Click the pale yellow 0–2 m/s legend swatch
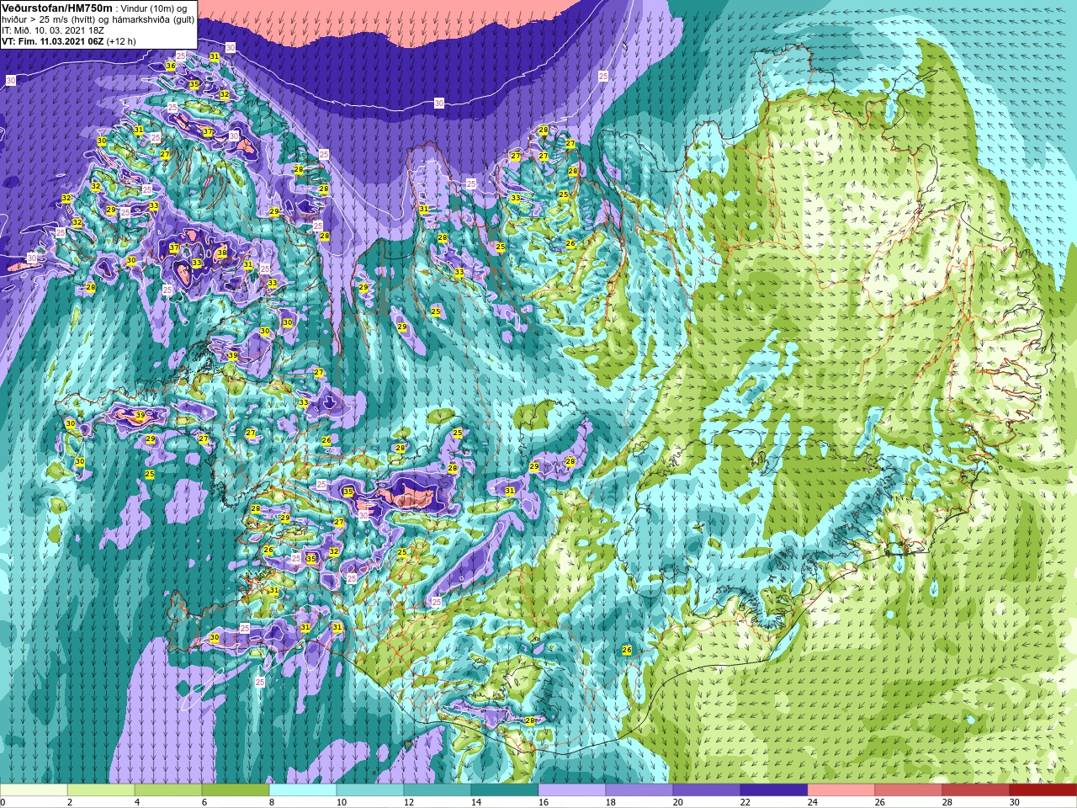1077x808 pixels. 34,790
